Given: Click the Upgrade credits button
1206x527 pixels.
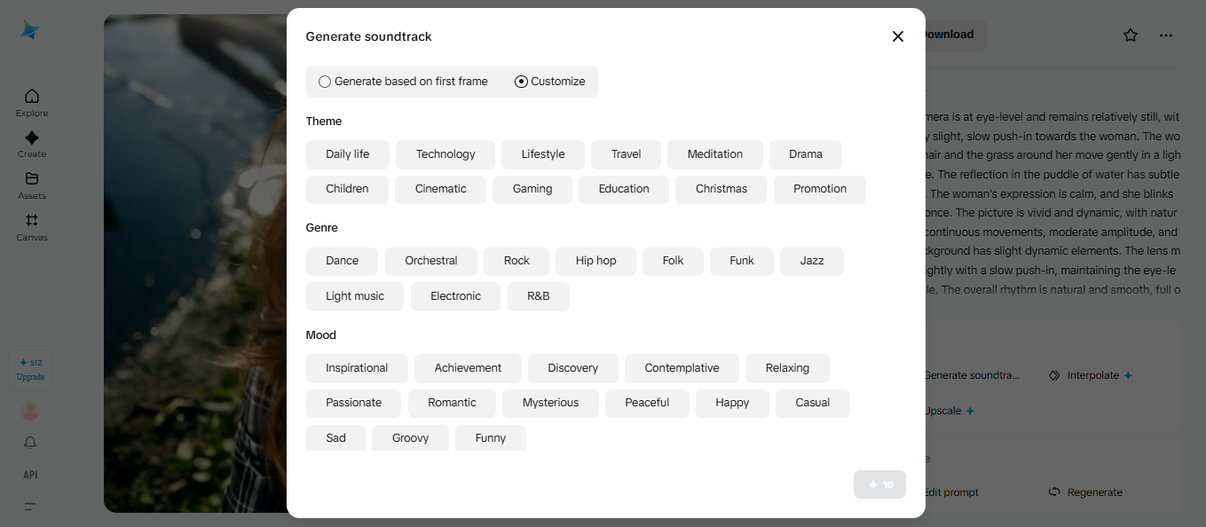Looking at the screenshot, I should [30, 369].
